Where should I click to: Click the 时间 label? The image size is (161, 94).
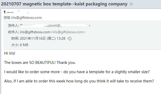pos(15,39)
